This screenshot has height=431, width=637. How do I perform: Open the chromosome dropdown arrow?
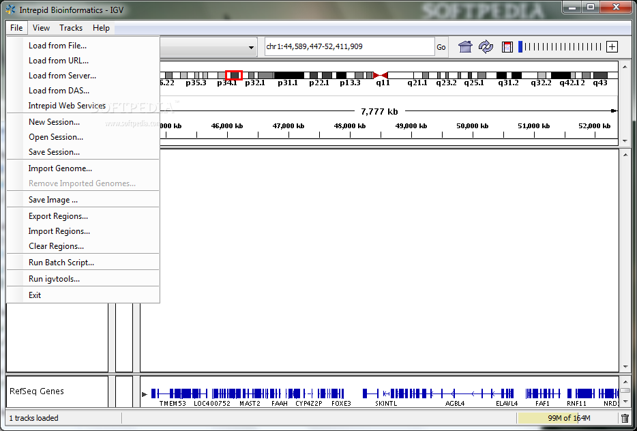(x=251, y=48)
